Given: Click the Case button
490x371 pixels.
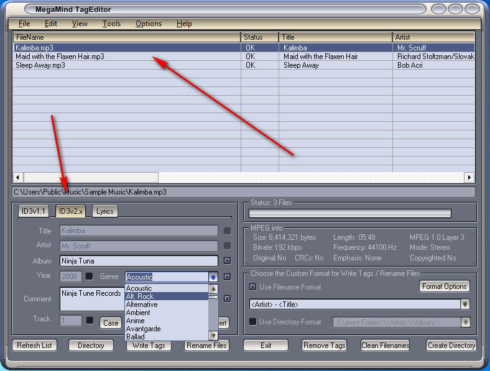Looking at the screenshot, I should point(111,323).
